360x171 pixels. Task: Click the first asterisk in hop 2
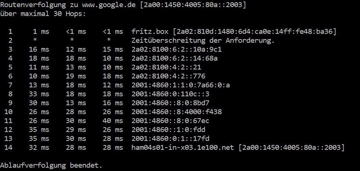pos(35,40)
